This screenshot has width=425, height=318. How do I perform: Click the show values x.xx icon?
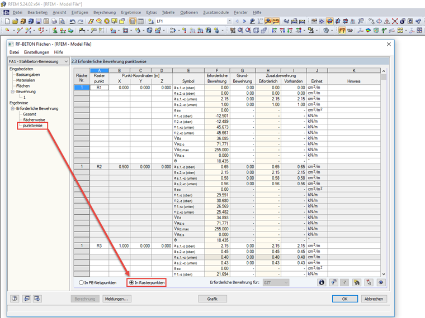click(x=276, y=21)
